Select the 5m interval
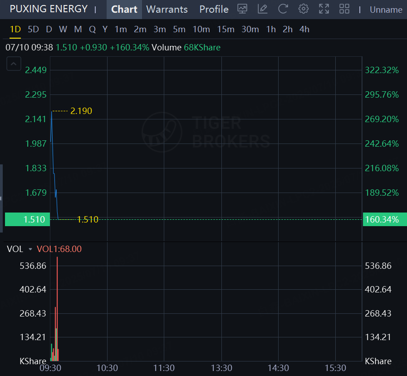 [x=179, y=30]
